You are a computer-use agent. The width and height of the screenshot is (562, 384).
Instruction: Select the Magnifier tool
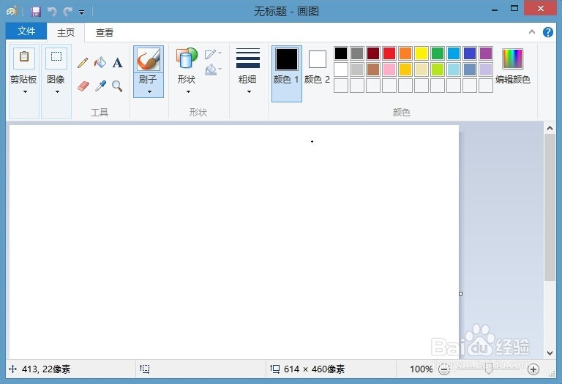(117, 86)
